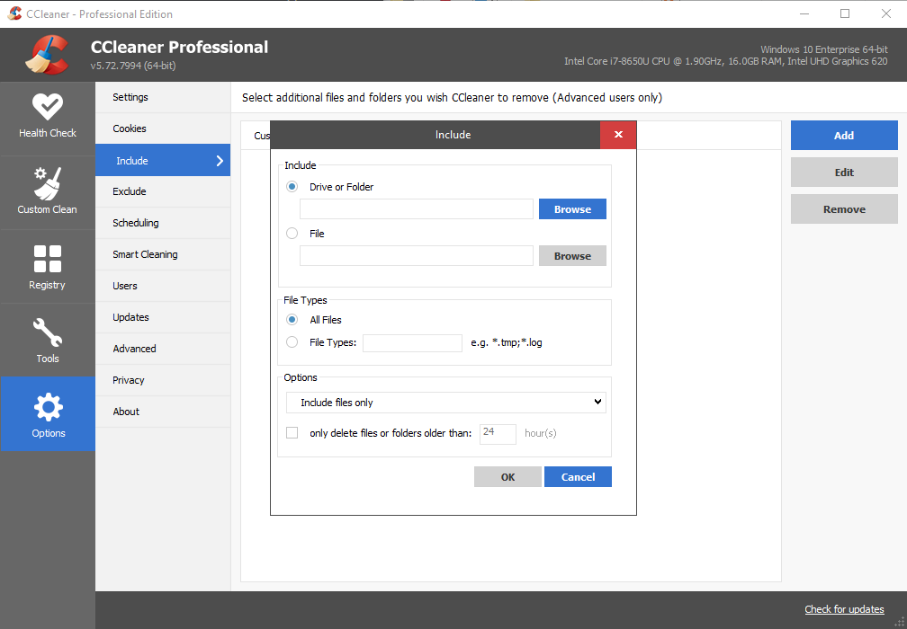Click CCleaner title bar app icon
This screenshot has width=907, height=629.
pos(14,13)
